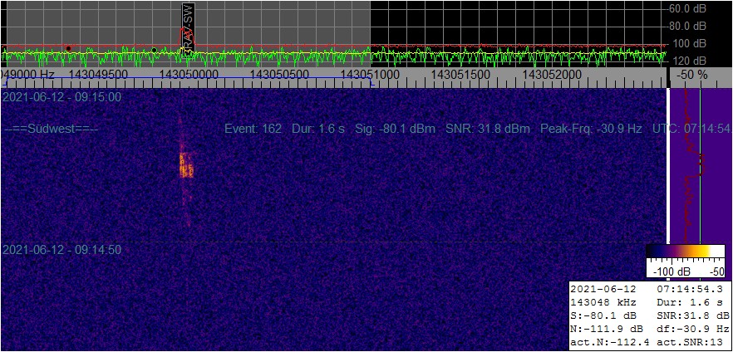Click the color palette gradient bar
The width and height of the screenshot is (733, 352).
[x=686, y=252]
